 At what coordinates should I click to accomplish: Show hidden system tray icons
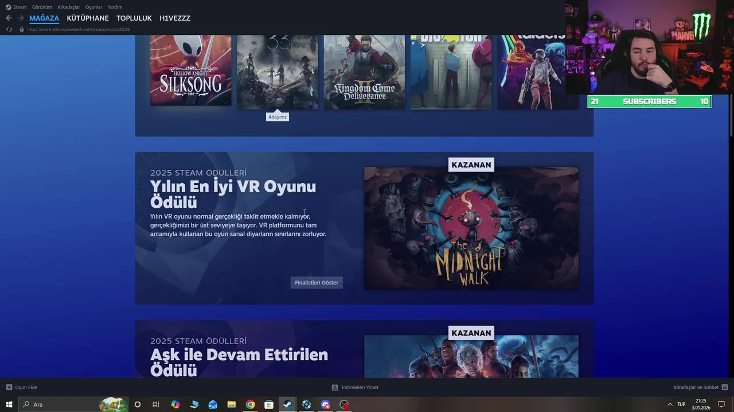[669, 405]
